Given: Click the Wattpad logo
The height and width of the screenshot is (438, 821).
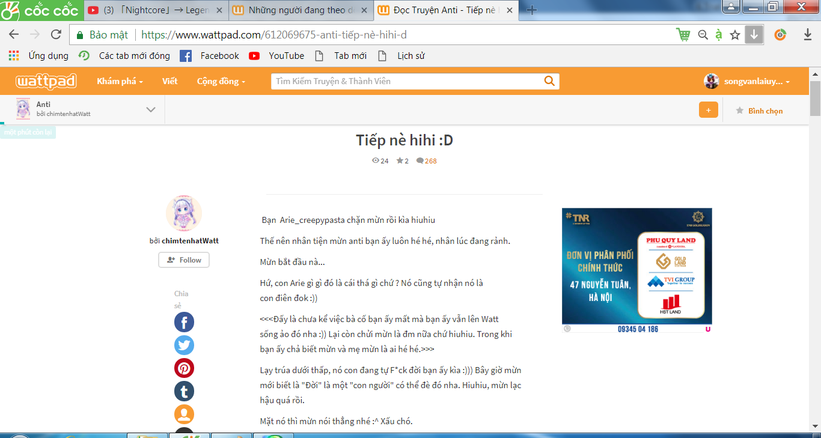Looking at the screenshot, I should (46, 81).
